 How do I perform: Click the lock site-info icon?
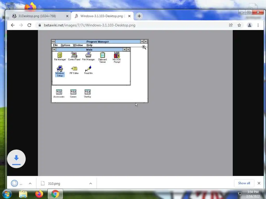(40, 25)
